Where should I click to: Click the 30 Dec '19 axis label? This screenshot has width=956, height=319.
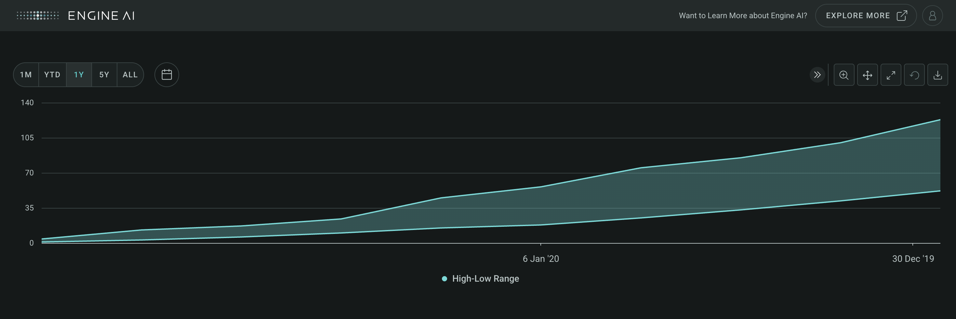pos(913,259)
